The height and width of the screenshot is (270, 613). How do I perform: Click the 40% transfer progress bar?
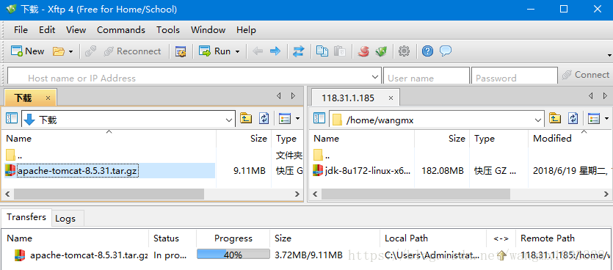tap(233, 255)
